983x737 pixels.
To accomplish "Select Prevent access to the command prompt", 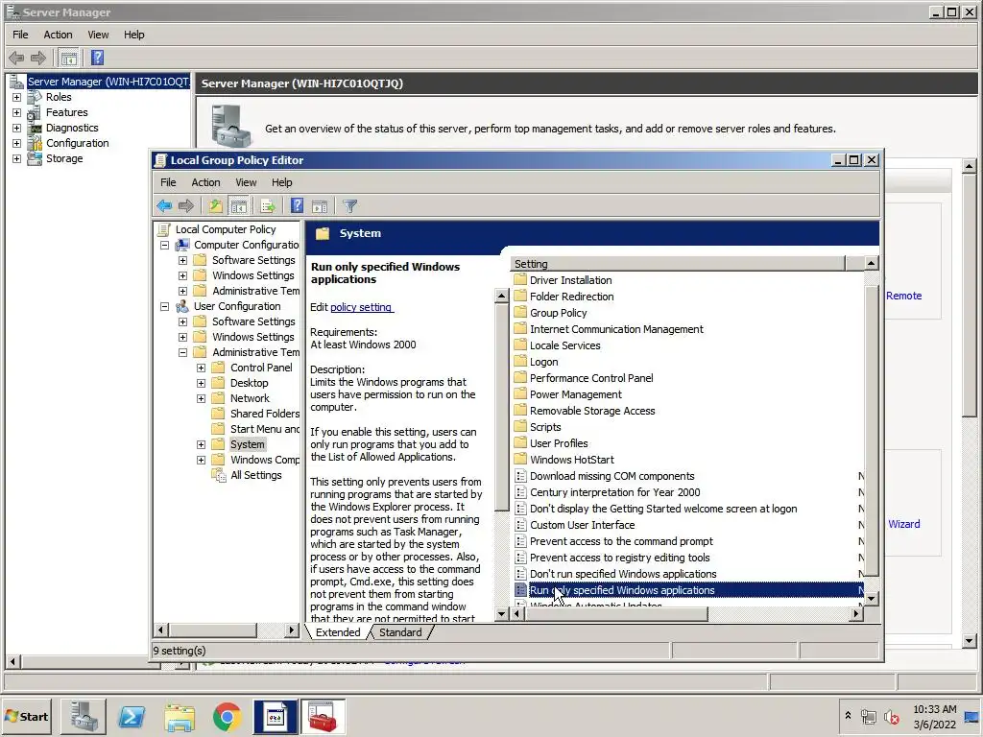I will tap(621, 541).
